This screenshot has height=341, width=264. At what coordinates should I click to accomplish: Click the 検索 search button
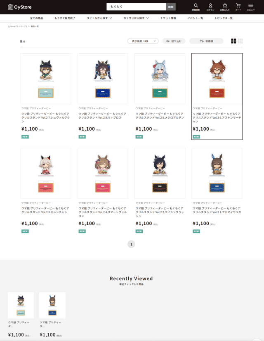(x=171, y=7)
